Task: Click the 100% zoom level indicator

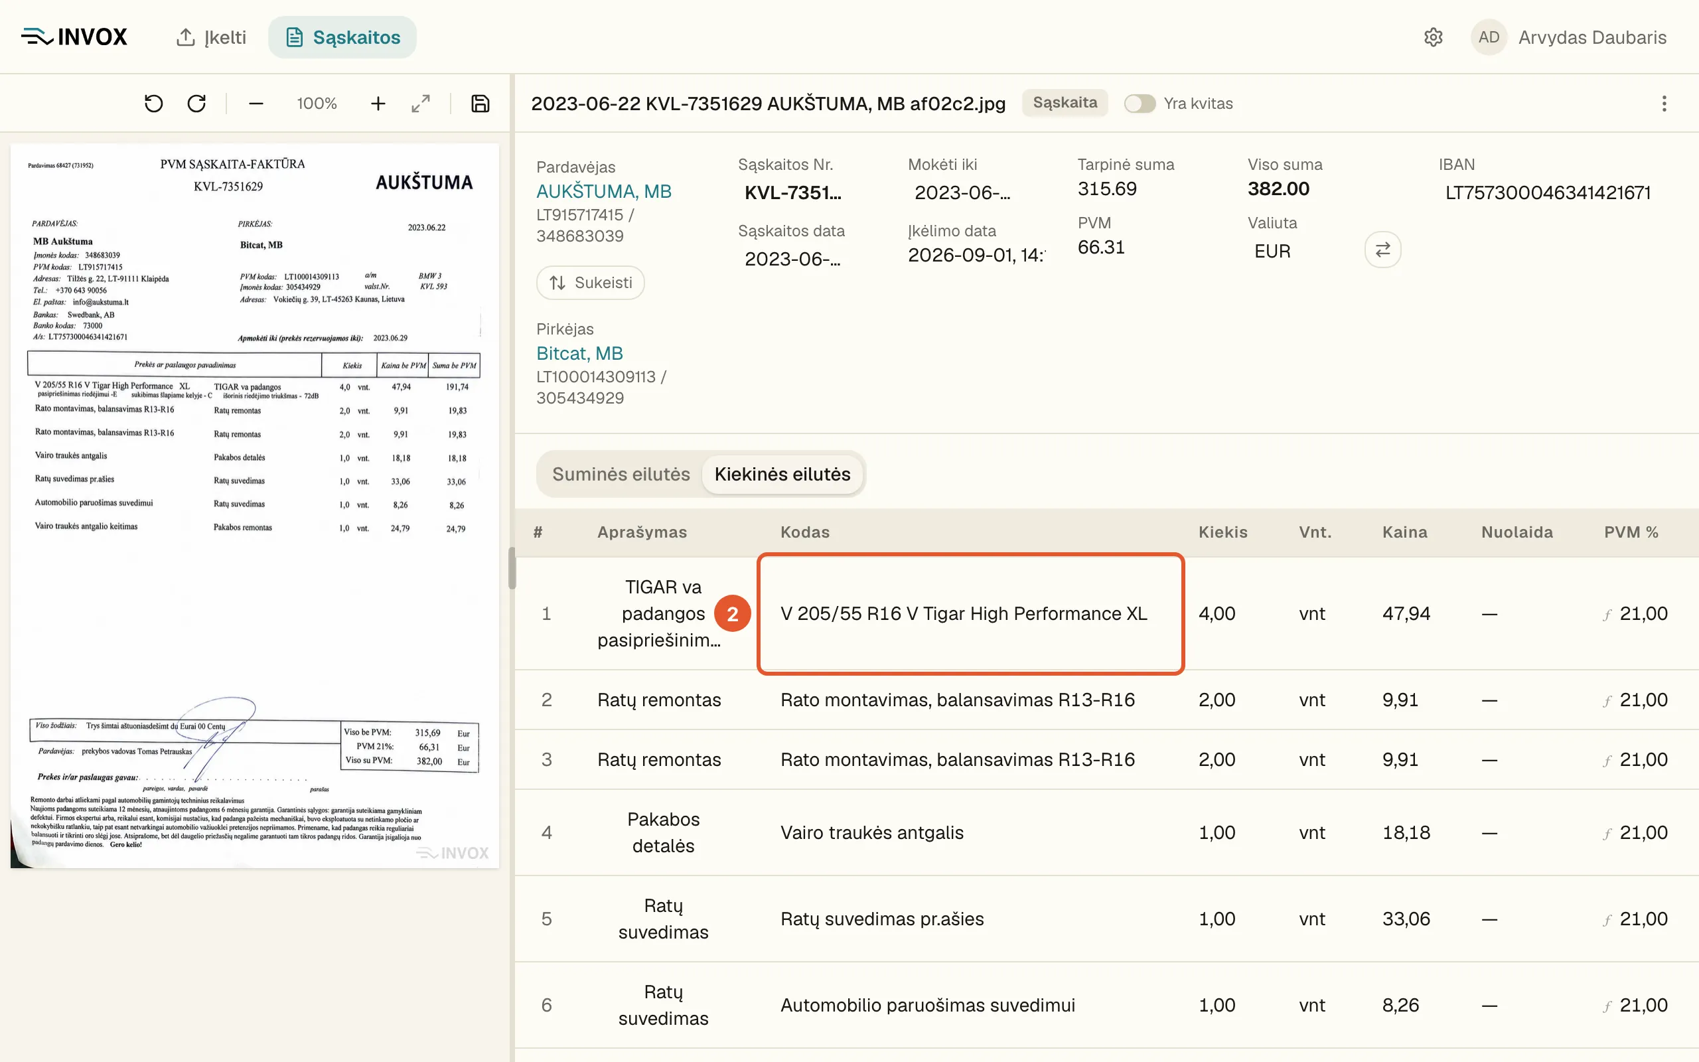Action: 317,104
